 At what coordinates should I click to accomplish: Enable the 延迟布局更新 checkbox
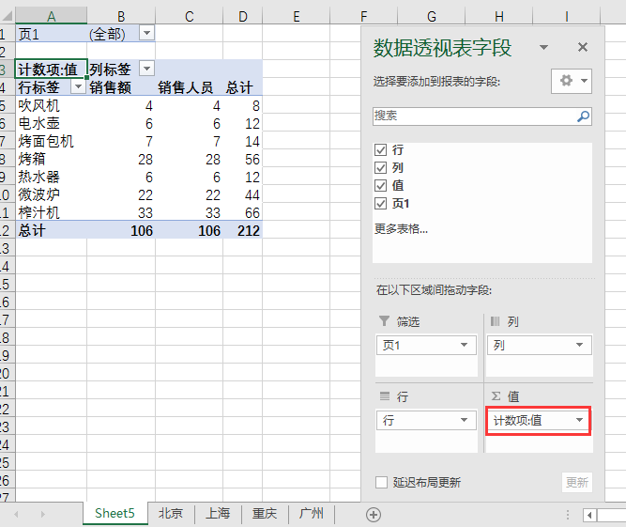(381, 482)
